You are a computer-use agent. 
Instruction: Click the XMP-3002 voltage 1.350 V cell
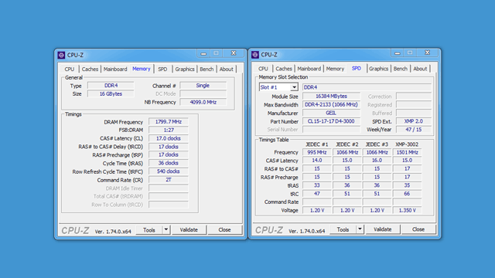point(408,211)
